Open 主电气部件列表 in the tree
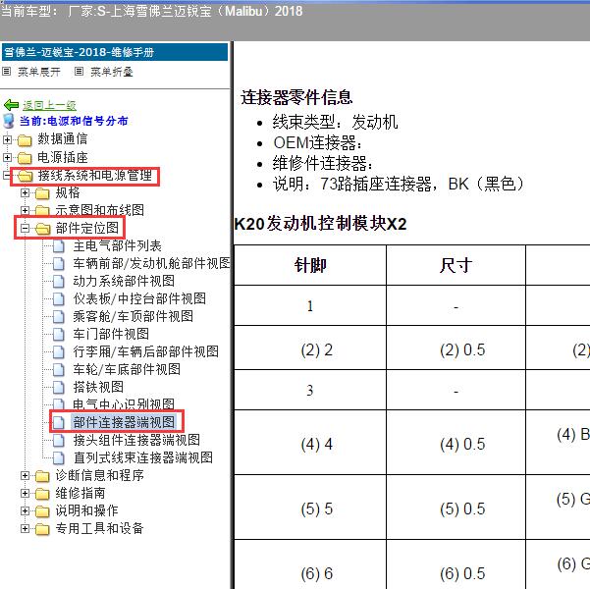The width and height of the screenshot is (590, 589). tap(118, 245)
